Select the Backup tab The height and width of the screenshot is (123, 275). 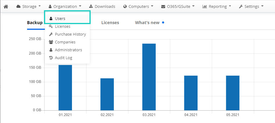click(35, 23)
